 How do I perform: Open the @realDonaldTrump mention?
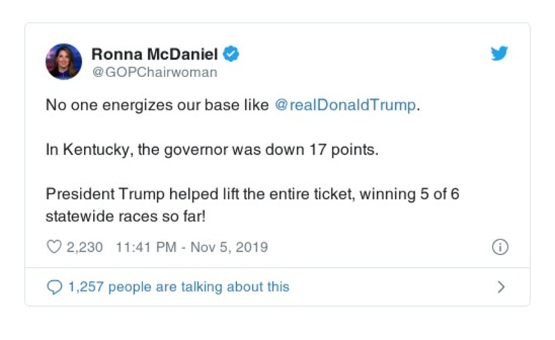[346, 105]
